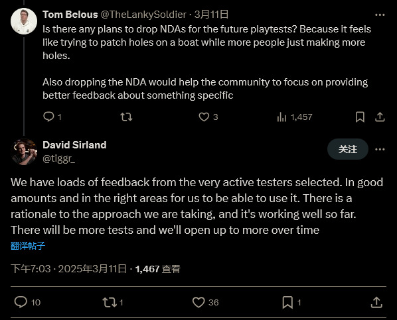The width and height of the screenshot is (397, 320).
Task: Open Tom Belous's profile avatar
Action: point(24,21)
